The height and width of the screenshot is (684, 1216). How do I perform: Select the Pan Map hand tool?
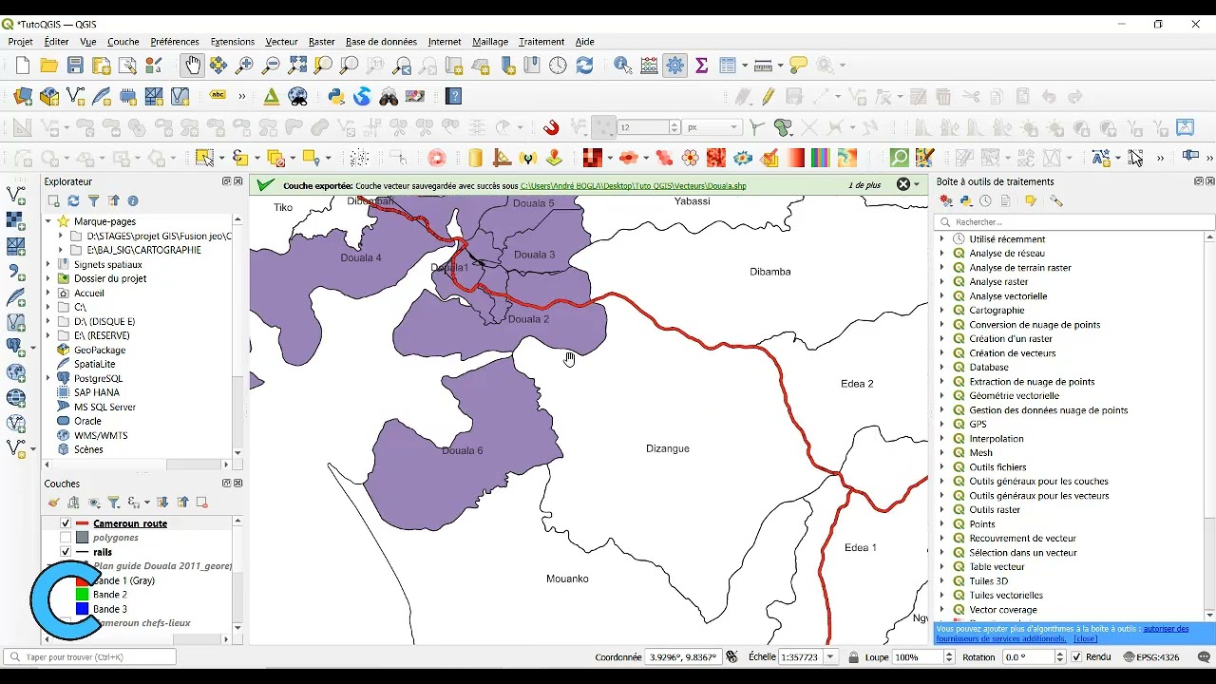(x=193, y=66)
